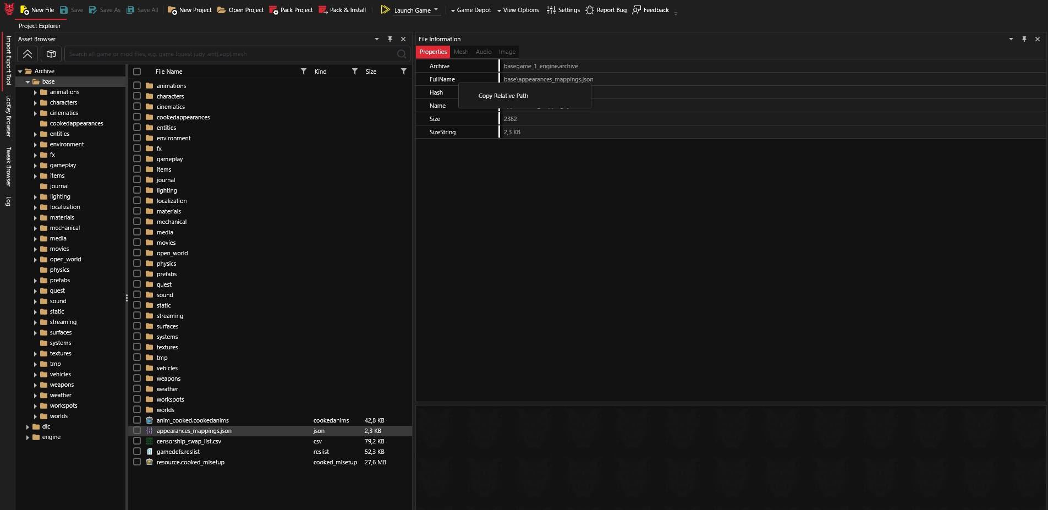Select the animations folder checkbox

coord(136,85)
